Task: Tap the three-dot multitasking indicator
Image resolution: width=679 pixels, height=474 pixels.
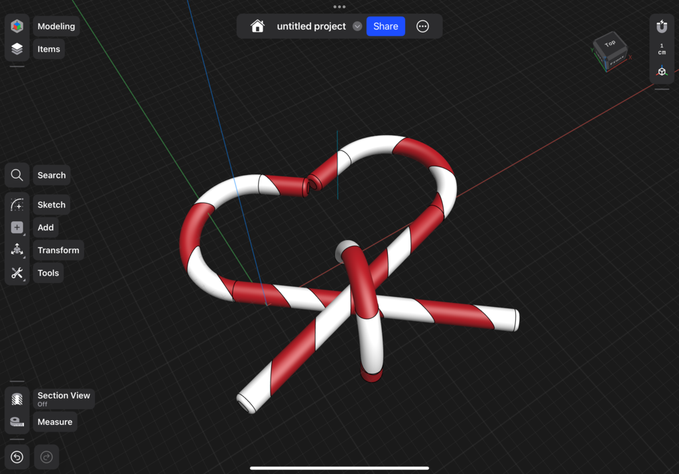Action: [339, 7]
